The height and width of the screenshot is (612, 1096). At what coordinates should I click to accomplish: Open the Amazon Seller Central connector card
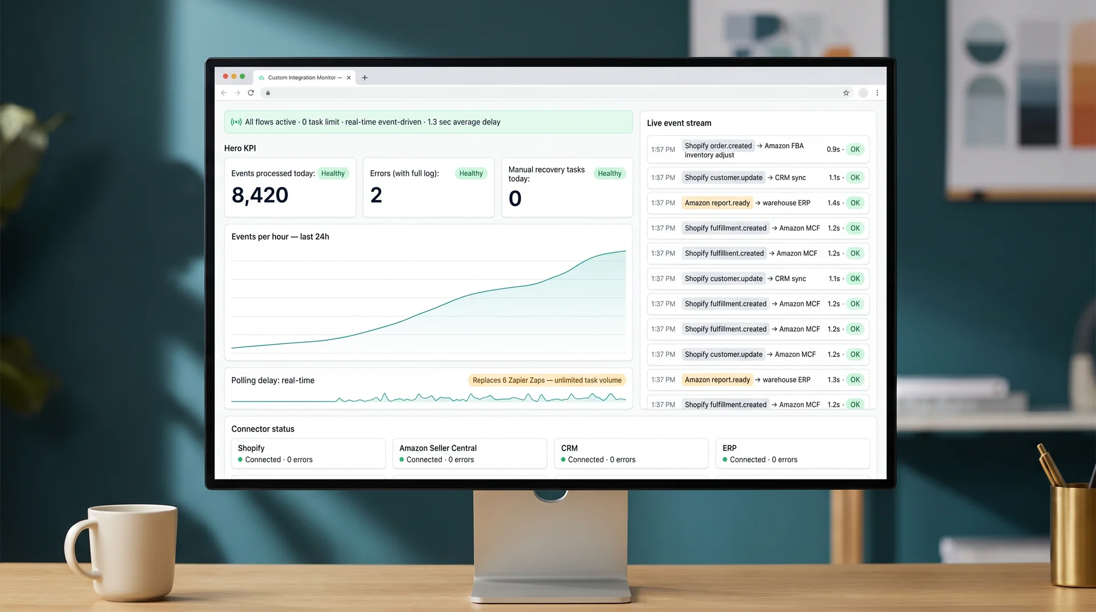coord(470,454)
